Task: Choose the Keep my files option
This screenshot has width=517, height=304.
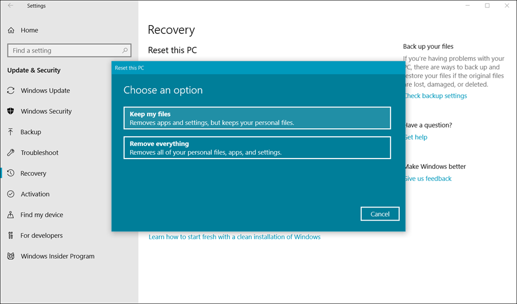Action: pos(257,118)
